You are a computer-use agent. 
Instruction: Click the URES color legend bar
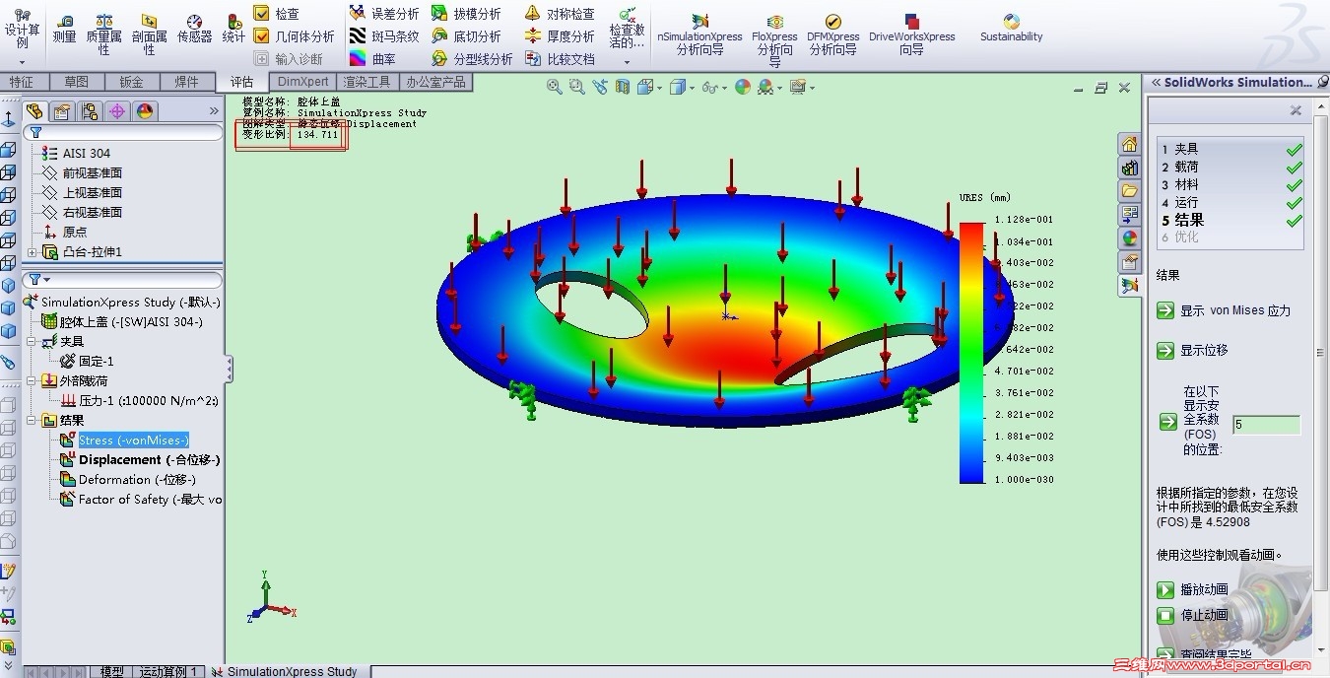(971, 352)
